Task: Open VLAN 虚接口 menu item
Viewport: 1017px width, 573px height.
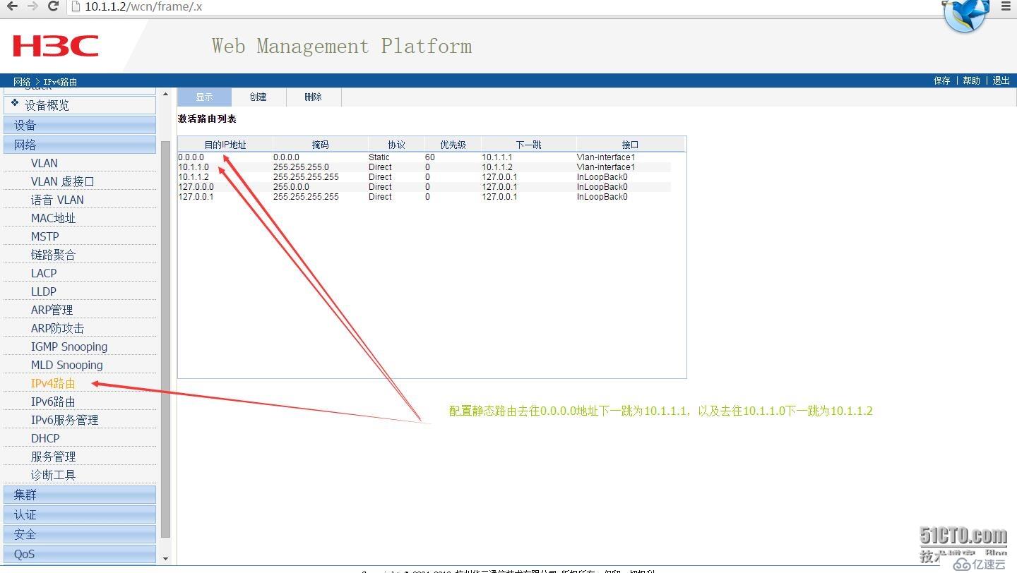Action: click(x=63, y=181)
